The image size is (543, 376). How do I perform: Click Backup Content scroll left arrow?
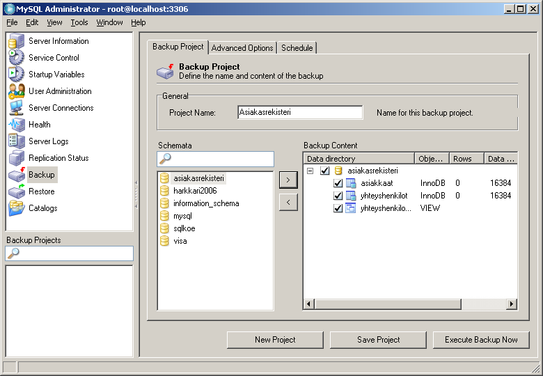pos(309,304)
